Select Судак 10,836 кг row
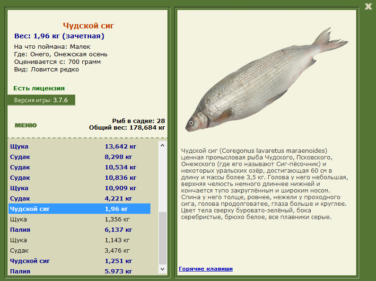The image size is (376, 281). (x=79, y=178)
